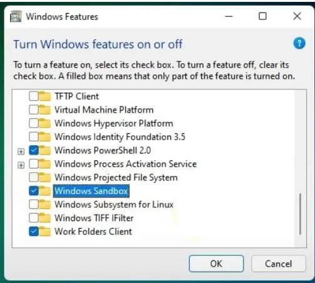Image resolution: width=315 pixels, height=283 pixels.
Task: Maximize the Windows Features window
Action: (262, 16)
